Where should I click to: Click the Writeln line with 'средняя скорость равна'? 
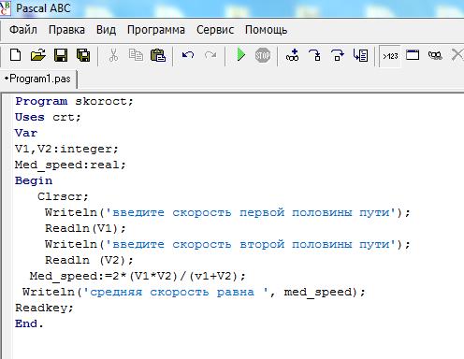194,292
